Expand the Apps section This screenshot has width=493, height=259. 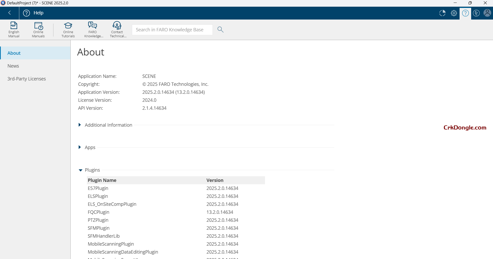[x=80, y=147]
